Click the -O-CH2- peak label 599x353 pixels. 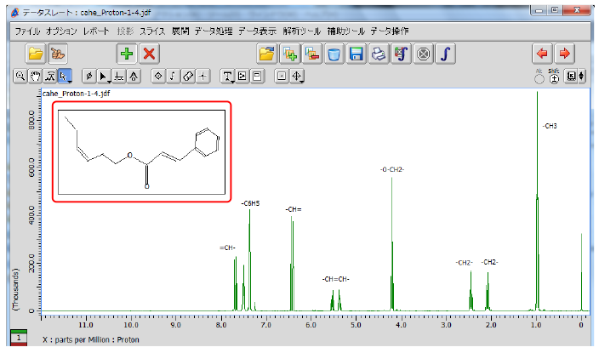[392, 169]
